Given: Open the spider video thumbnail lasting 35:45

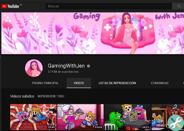Looking at the screenshot, I should (33, 117).
